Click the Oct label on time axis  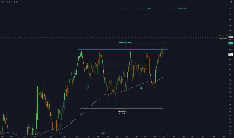(117, 136)
